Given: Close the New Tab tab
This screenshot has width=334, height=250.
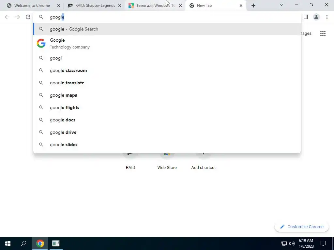Looking at the screenshot, I should point(241,6).
